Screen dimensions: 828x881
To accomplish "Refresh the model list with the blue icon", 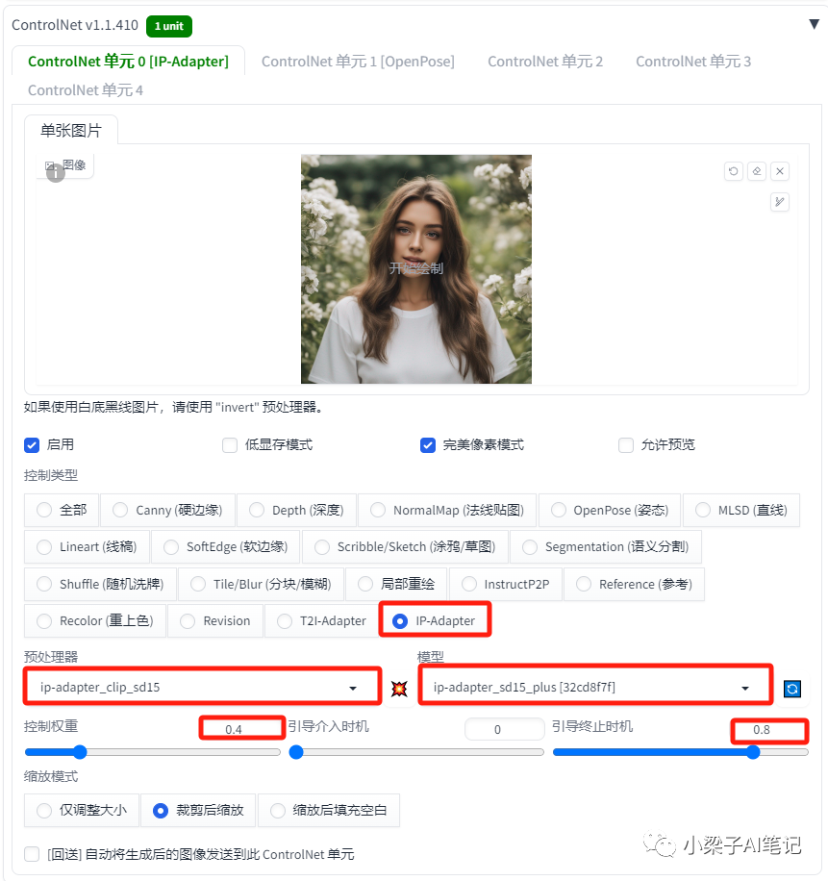I will [791, 689].
